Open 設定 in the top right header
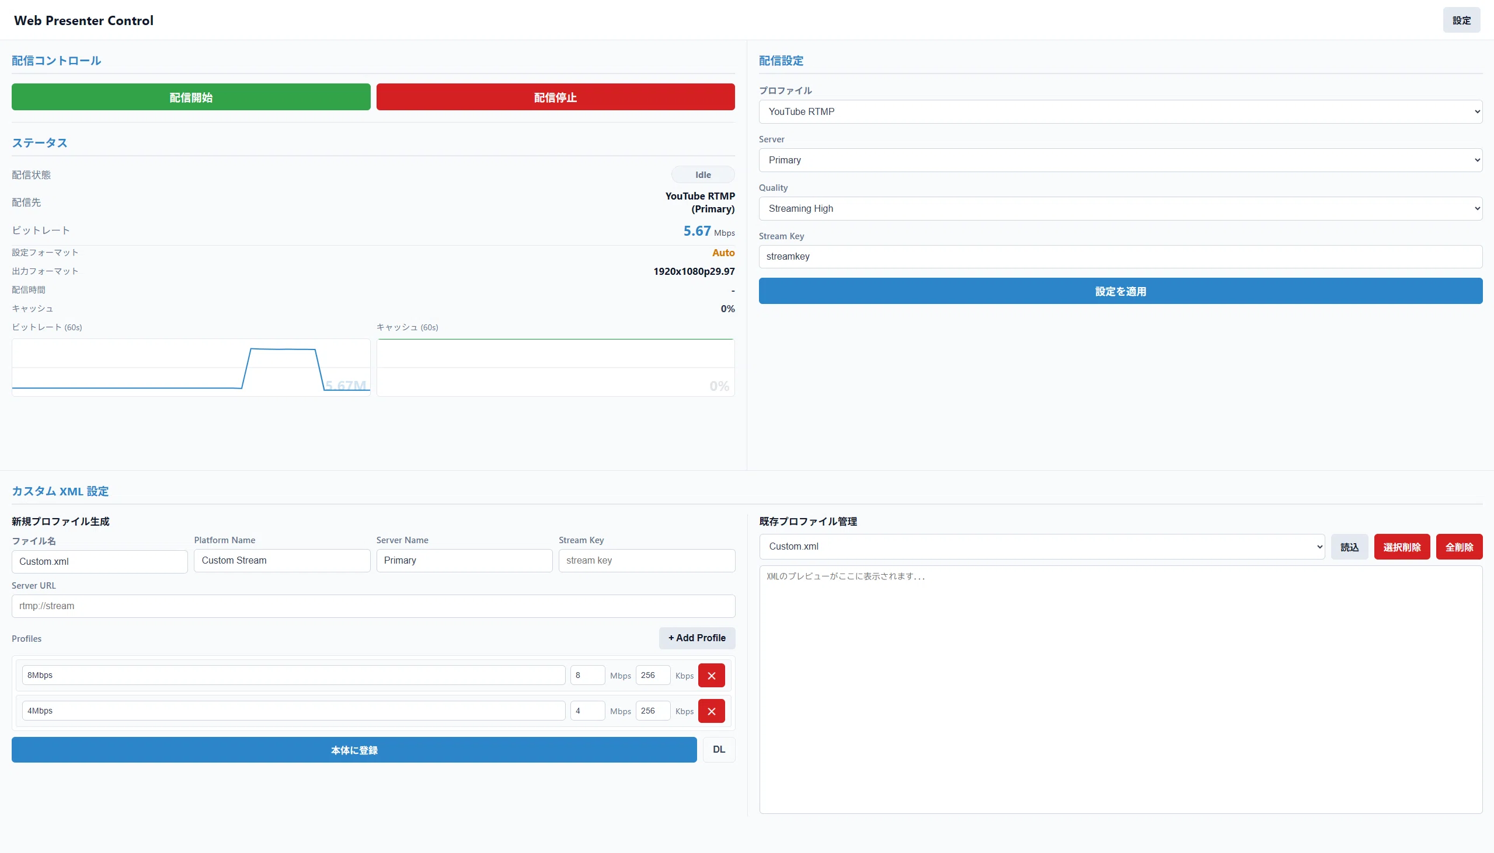The width and height of the screenshot is (1494, 853). coord(1461,20)
